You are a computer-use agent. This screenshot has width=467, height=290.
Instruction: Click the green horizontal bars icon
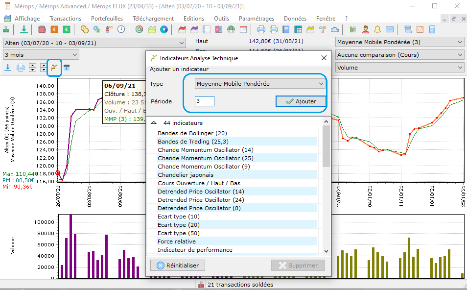click(x=353, y=29)
